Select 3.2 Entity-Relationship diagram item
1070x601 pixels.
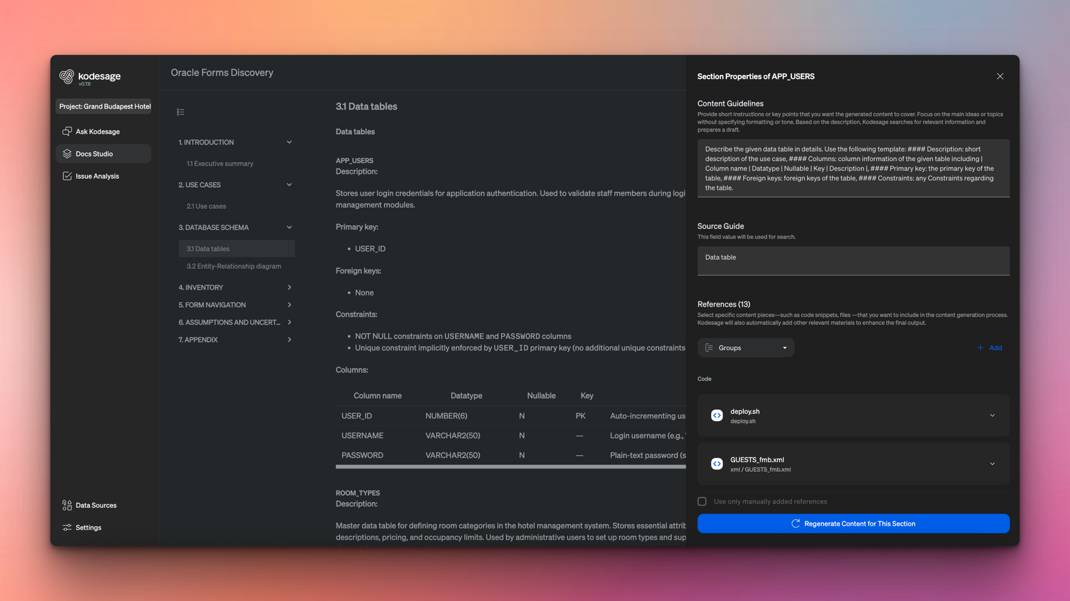pos(234,267)
